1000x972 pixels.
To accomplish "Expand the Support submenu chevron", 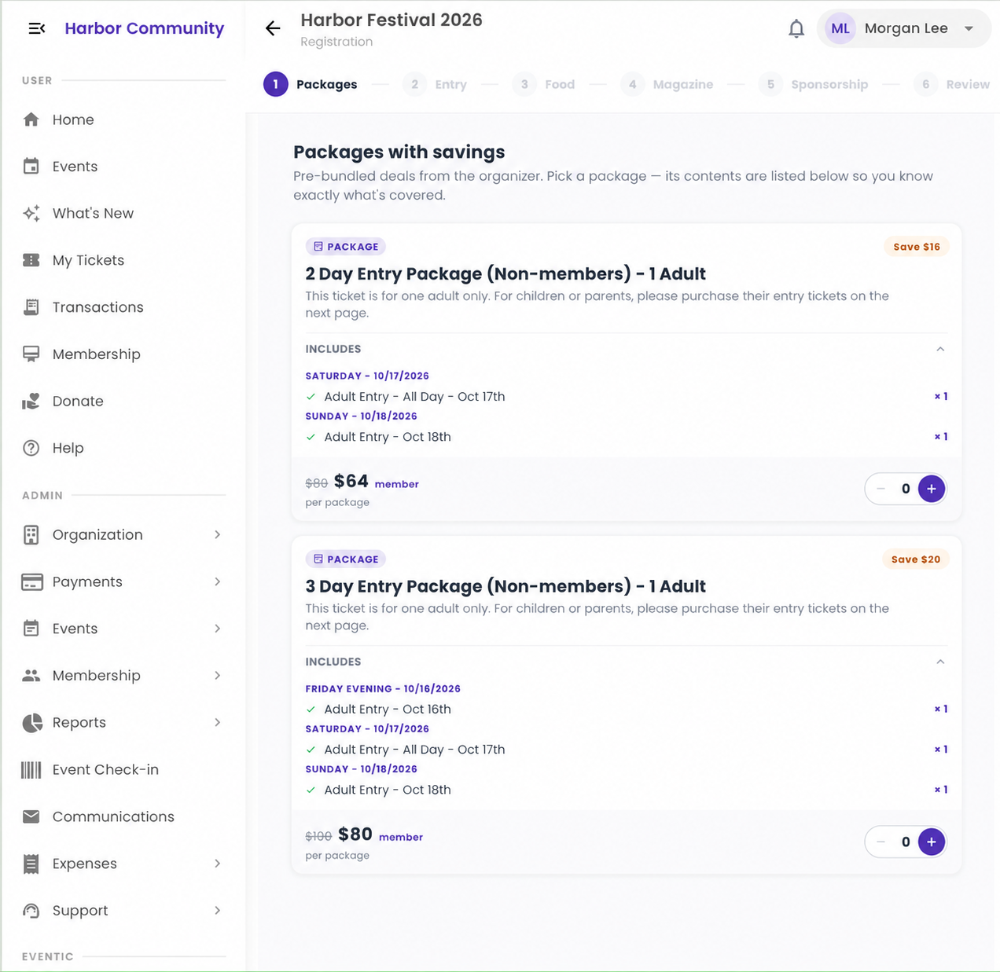I will pos(218,911).
